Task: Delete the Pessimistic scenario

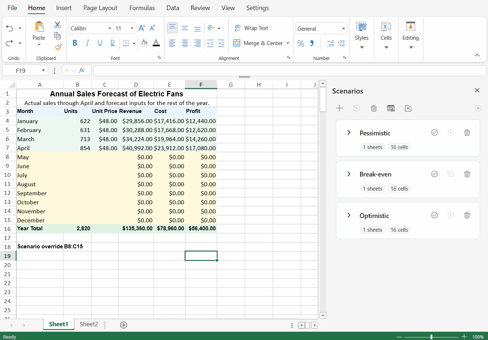Action: (x=467, y=132)
